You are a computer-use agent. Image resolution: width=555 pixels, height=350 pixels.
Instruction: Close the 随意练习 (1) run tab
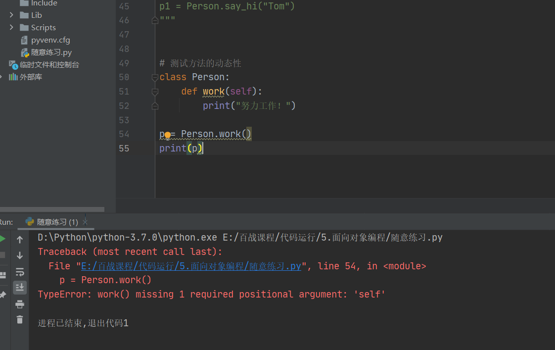pos(85,222)
